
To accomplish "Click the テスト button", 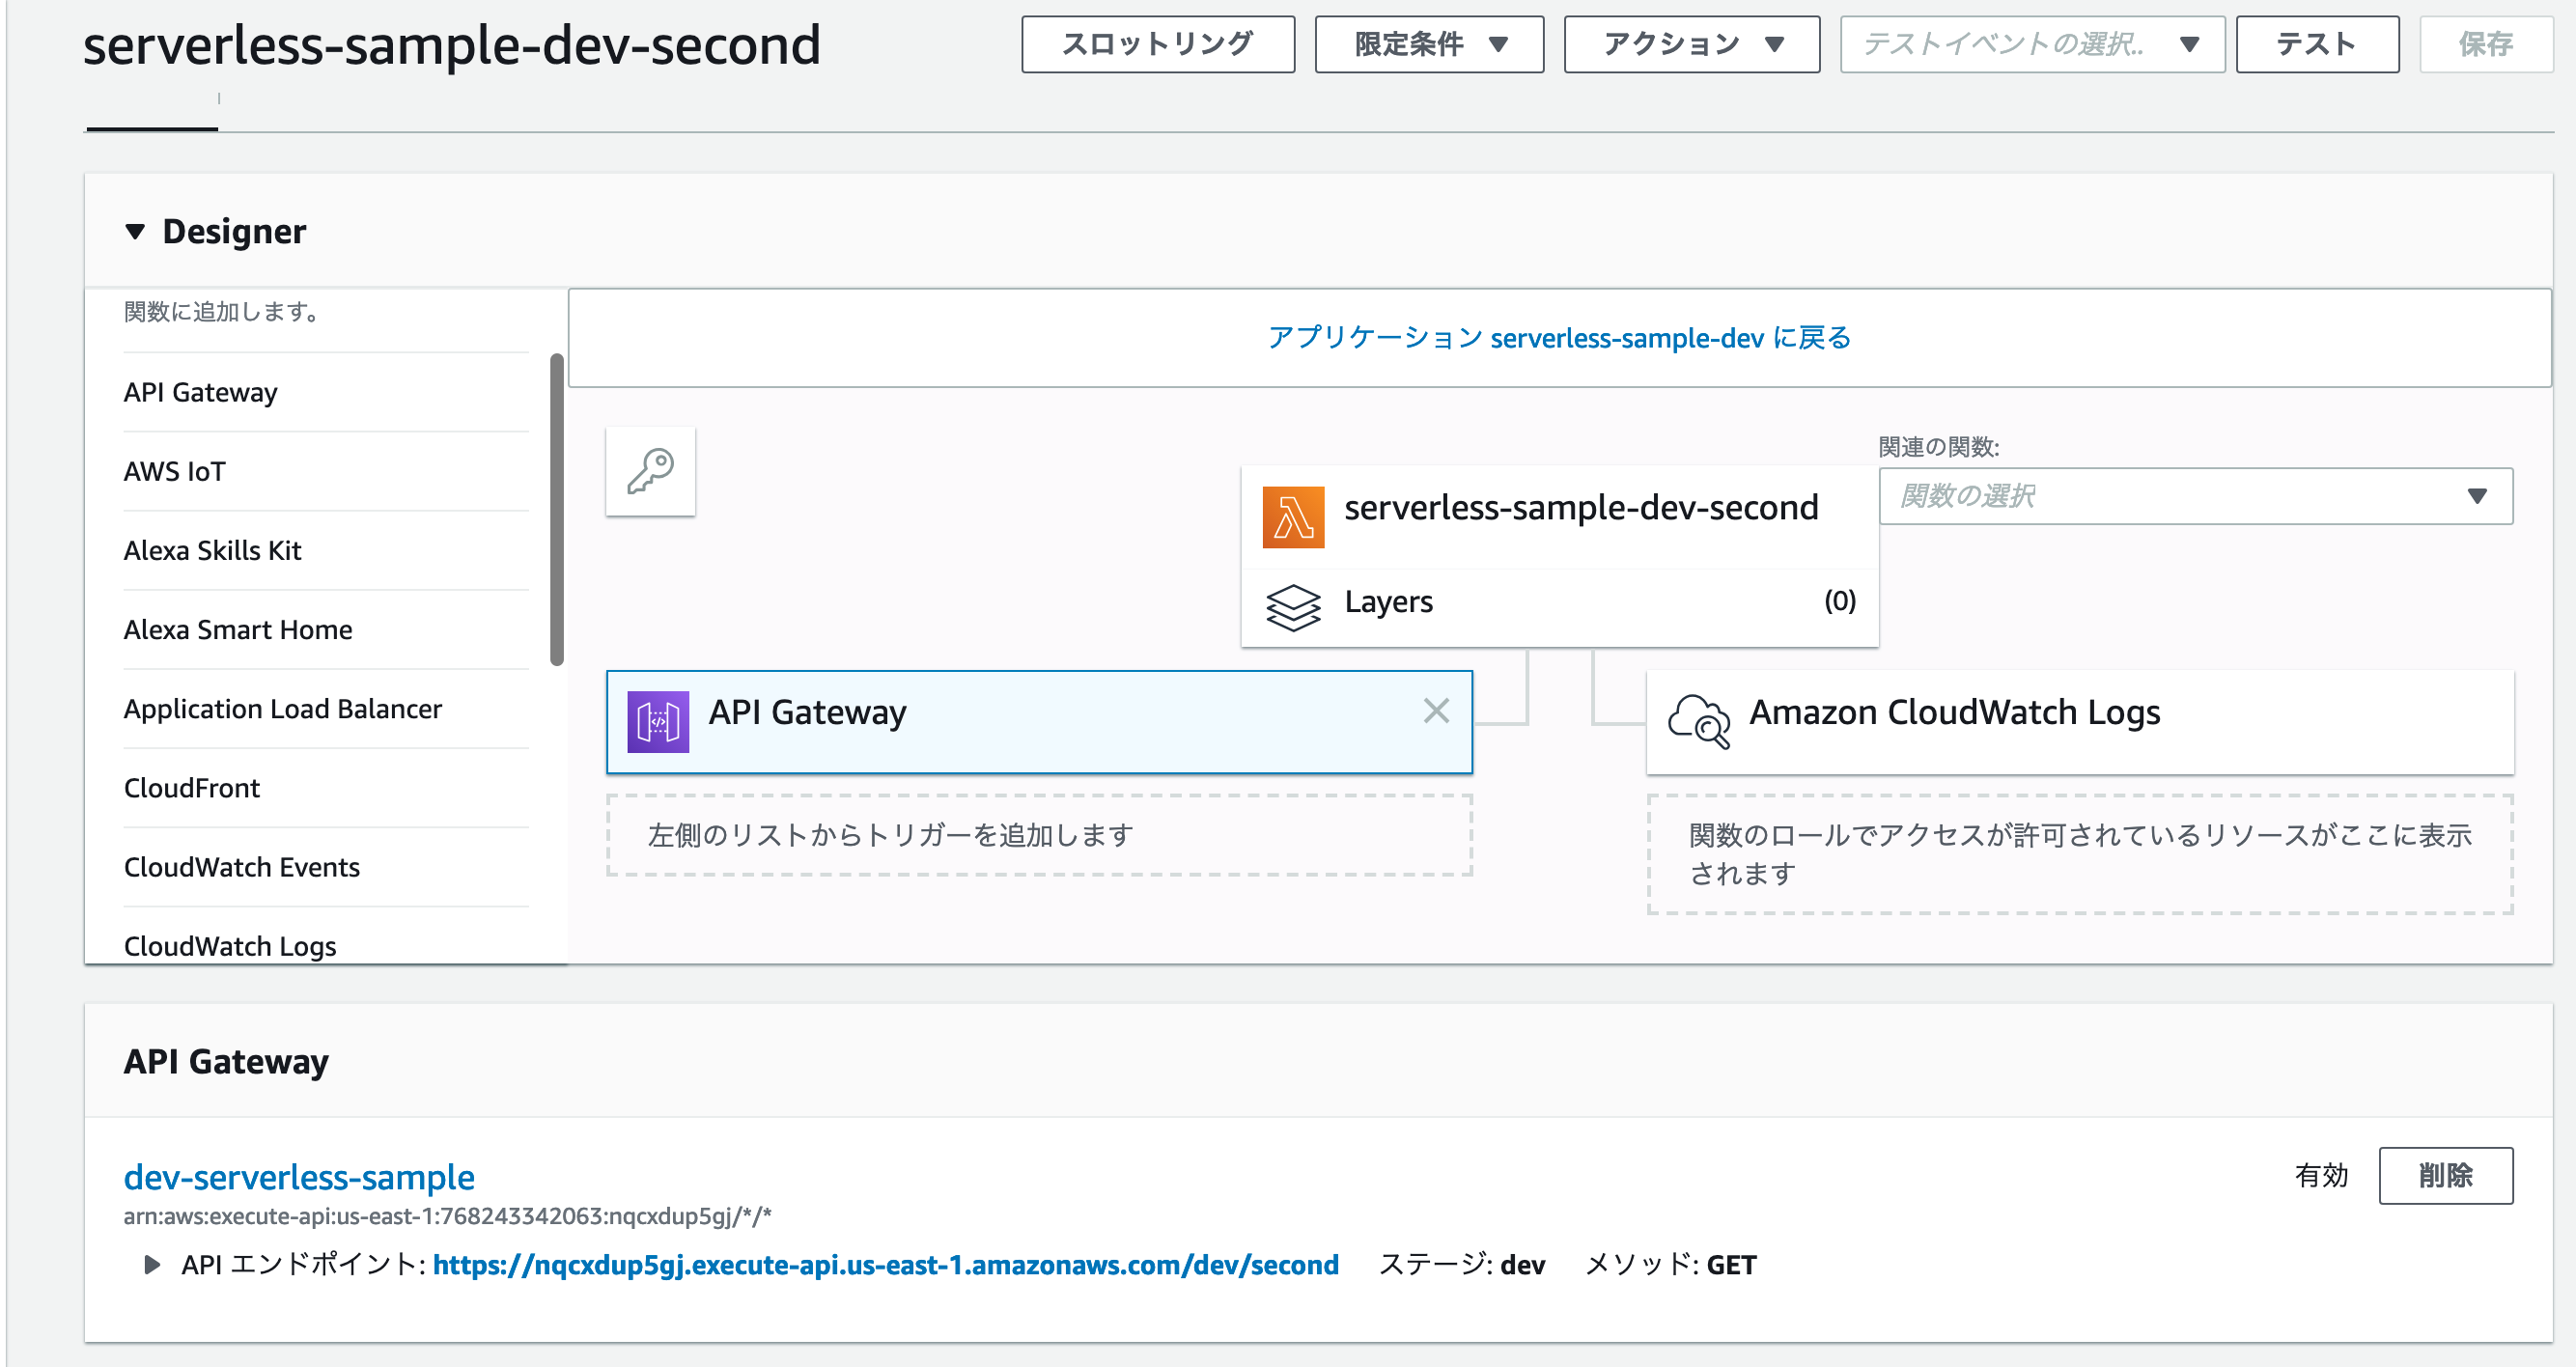I will pos(2317,44).
